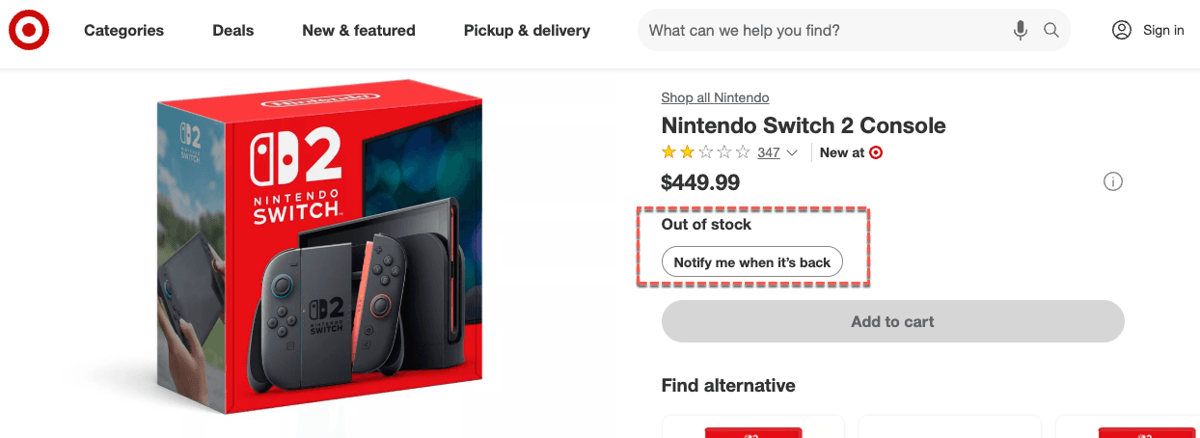Click the small bullseye after 'New at'

(x=876, y=152)
